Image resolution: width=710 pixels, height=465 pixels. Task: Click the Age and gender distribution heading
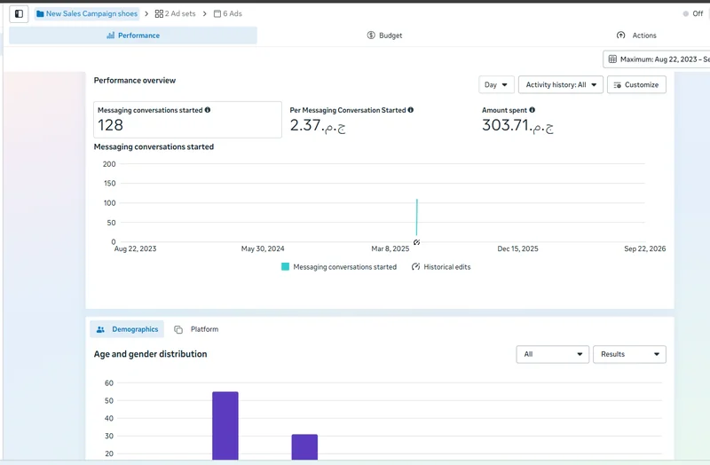click(x=150, y=354)
